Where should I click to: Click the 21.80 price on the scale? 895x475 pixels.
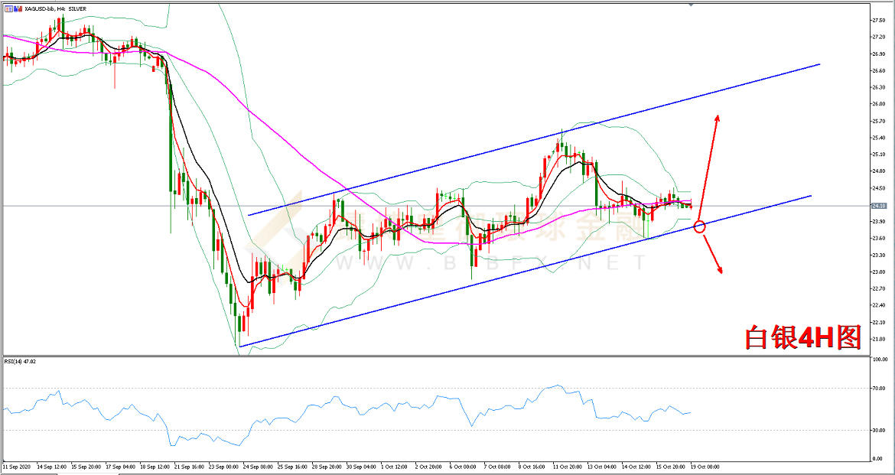(877, 339)
